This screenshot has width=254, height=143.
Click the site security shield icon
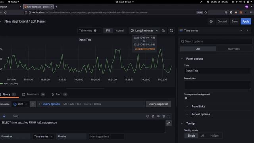pos(26,12)
